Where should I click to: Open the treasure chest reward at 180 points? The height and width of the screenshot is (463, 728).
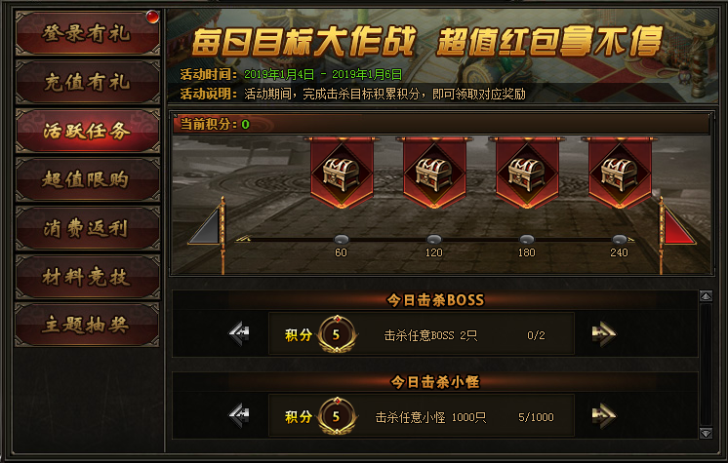point(527,173)
